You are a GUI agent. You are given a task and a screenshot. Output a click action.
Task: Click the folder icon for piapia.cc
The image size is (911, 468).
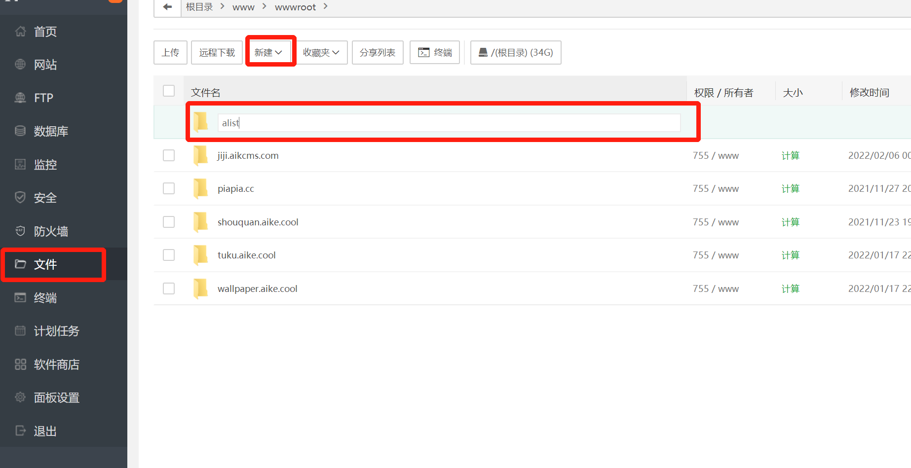(201, 188)
